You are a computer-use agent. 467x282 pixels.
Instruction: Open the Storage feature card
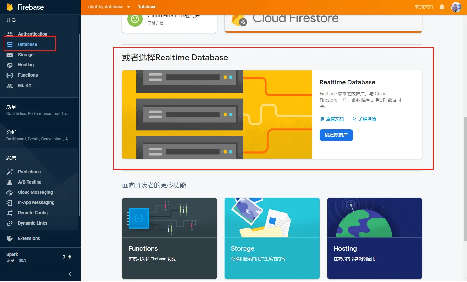[272, 238]
